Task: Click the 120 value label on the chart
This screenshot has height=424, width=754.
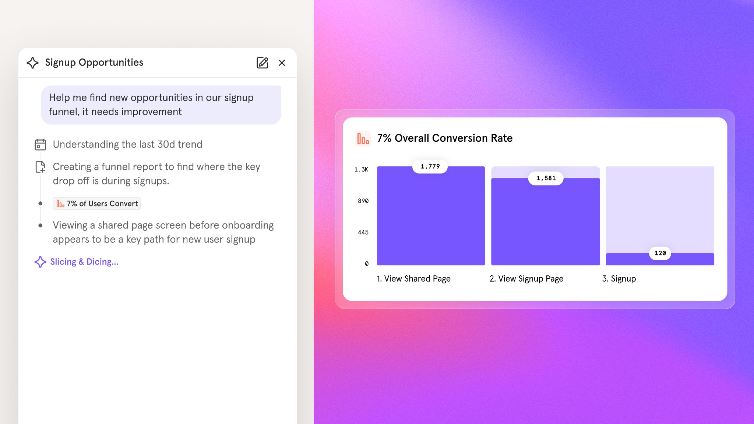Action: click(660, 253)
